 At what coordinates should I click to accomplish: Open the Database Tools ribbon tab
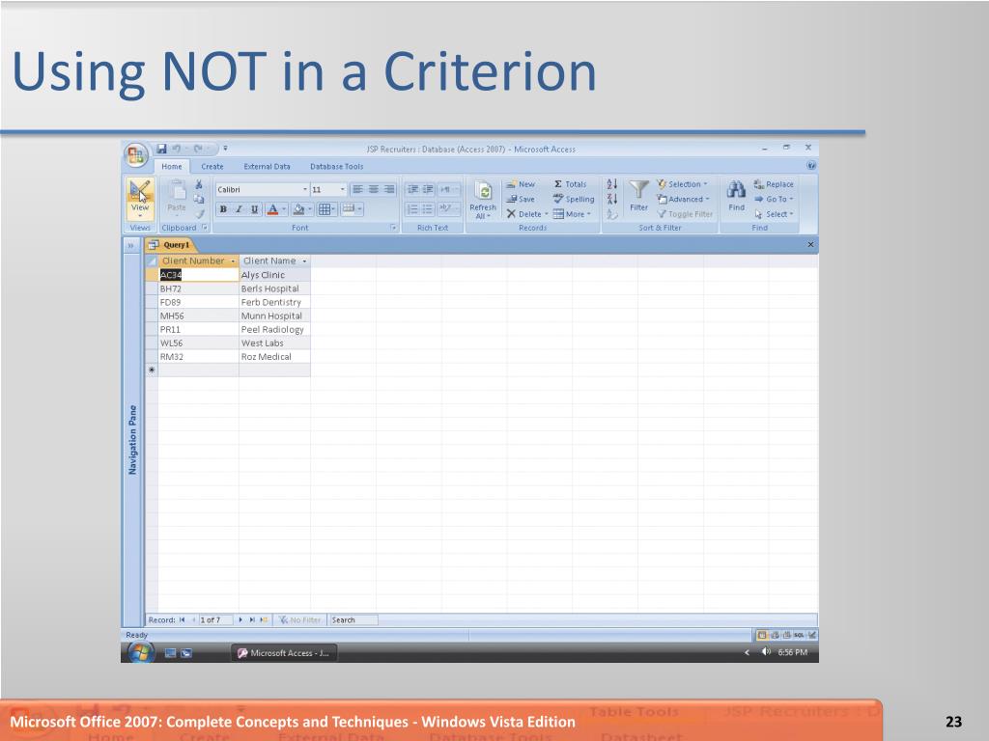(337, 167)
